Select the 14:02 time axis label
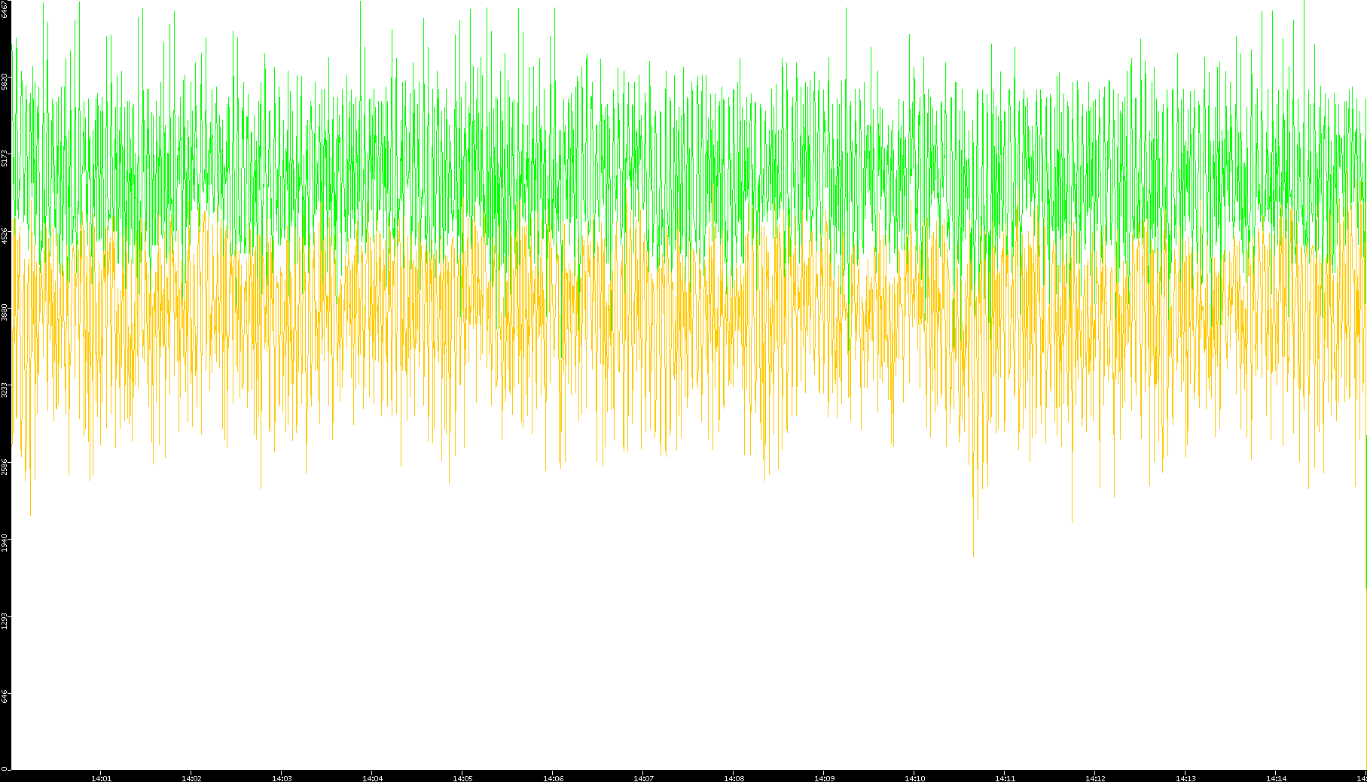 pos(191,778)
